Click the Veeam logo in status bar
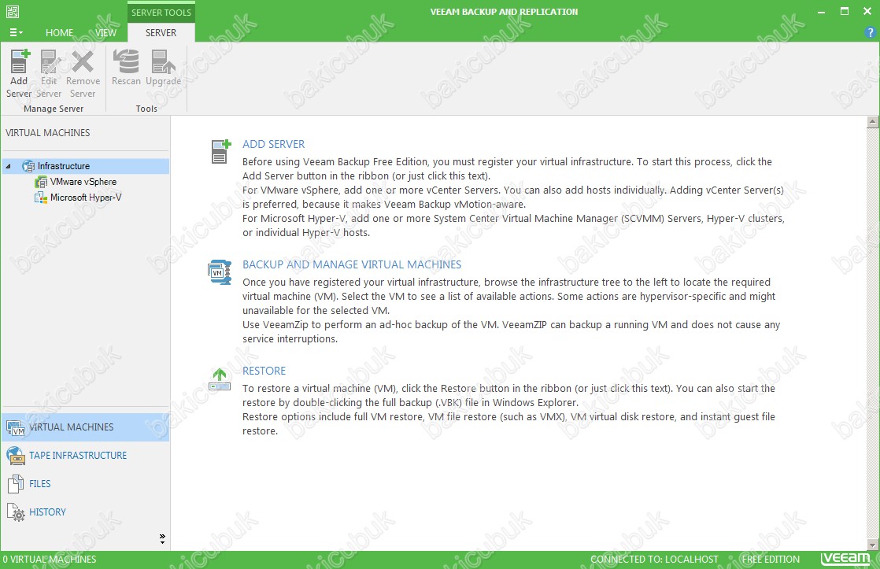This screenshot has width=880, height=569. pyautogui.click(x=845, y=558)
